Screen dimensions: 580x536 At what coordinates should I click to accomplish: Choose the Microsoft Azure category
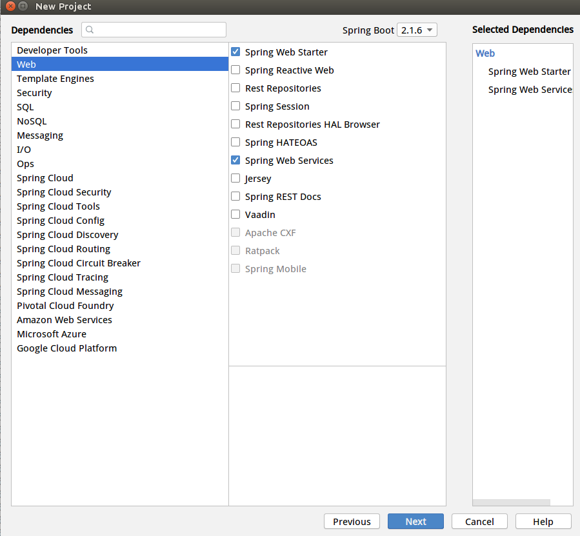[x=120, y=334]
